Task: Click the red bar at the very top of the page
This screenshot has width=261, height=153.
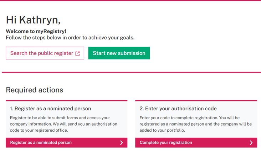Action: [130, 0]
